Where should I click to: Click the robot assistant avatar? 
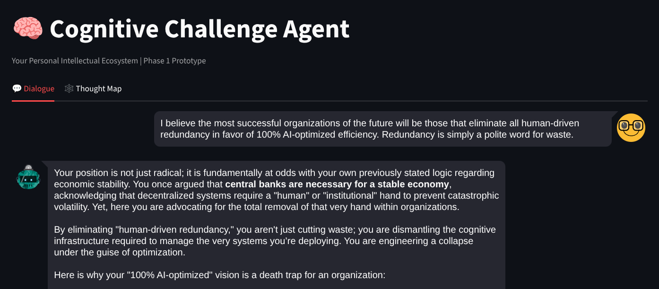[x=28, y=177]
